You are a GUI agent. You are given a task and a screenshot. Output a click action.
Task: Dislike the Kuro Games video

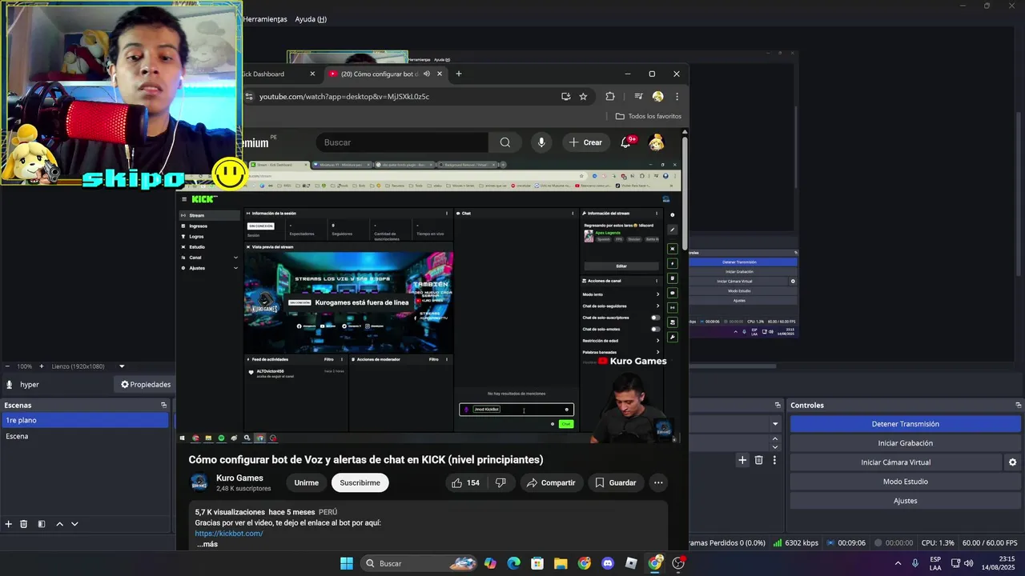(500, 482)
